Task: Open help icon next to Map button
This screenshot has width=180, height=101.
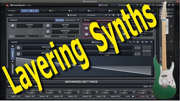Action: pyautogui.click(x=150, y=86)
